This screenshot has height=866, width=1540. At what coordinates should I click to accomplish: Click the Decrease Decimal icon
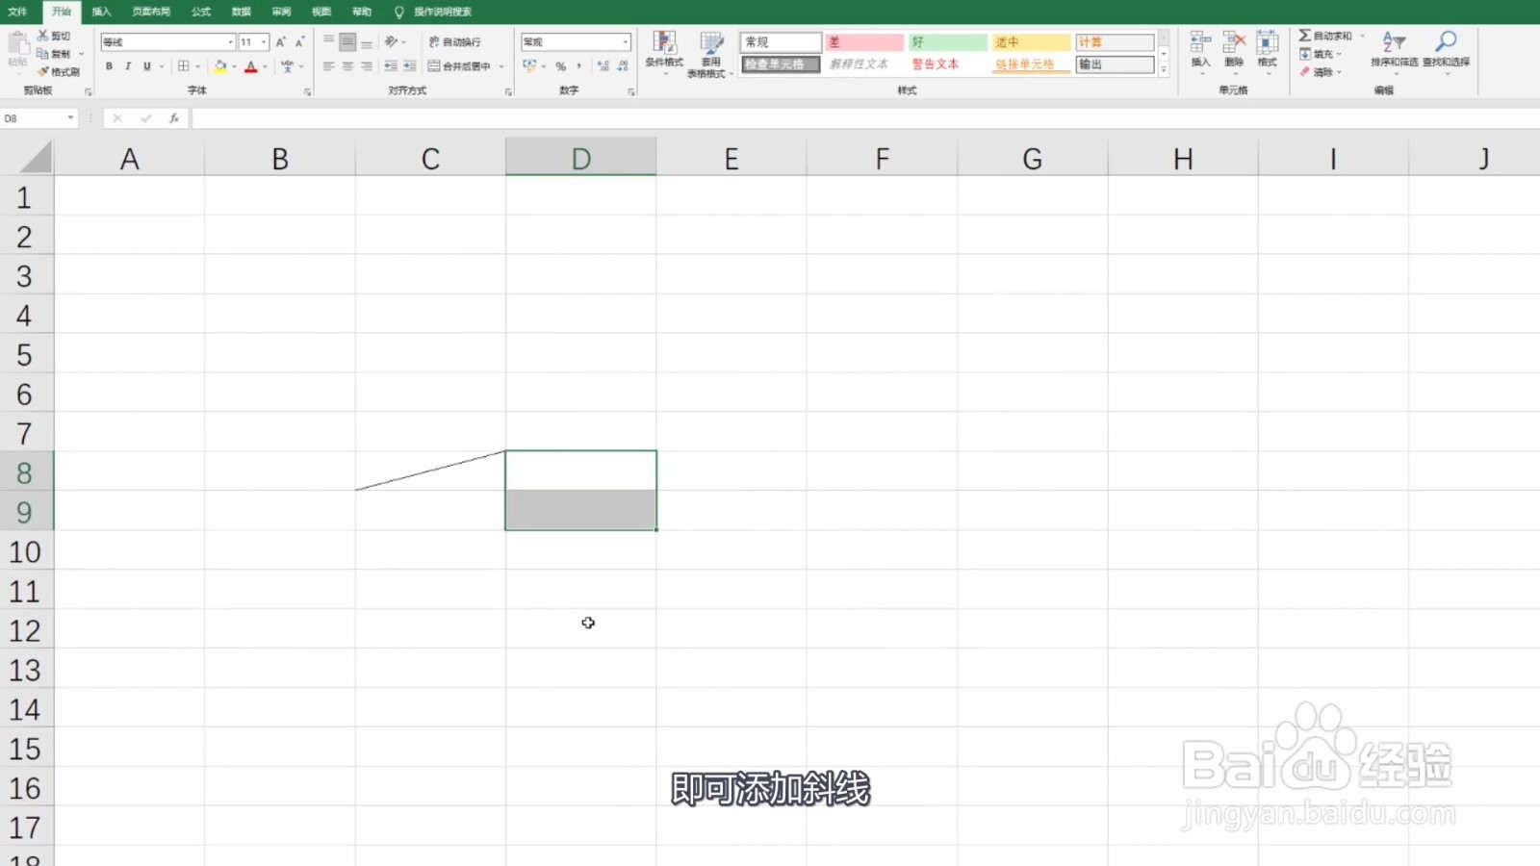[623, 66]
